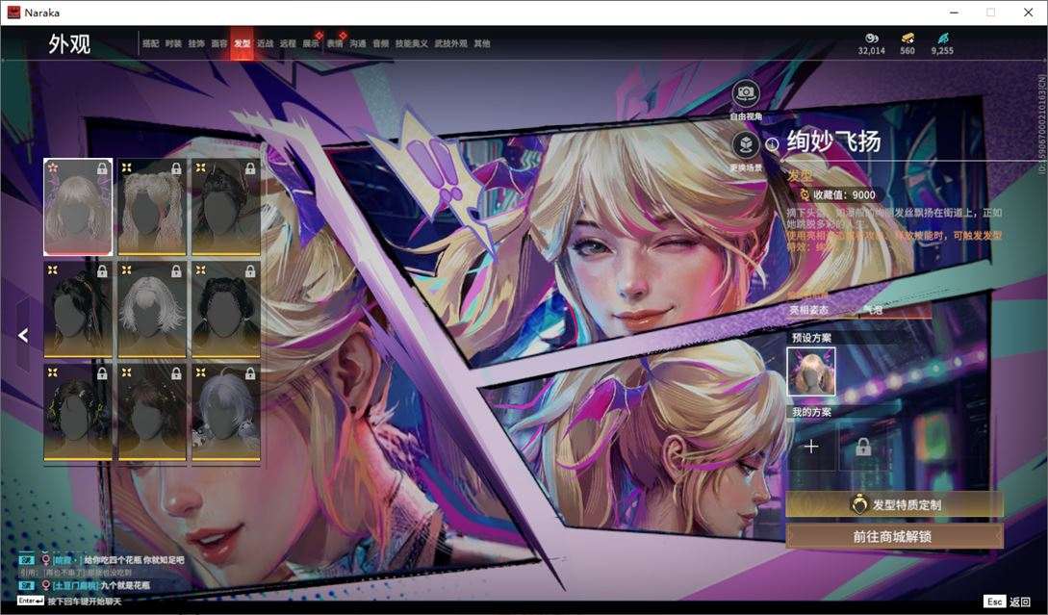Switch to the 面容 tab
Image resolution: width=1048 pixels, height=615 pixels.
coord(219,43)
